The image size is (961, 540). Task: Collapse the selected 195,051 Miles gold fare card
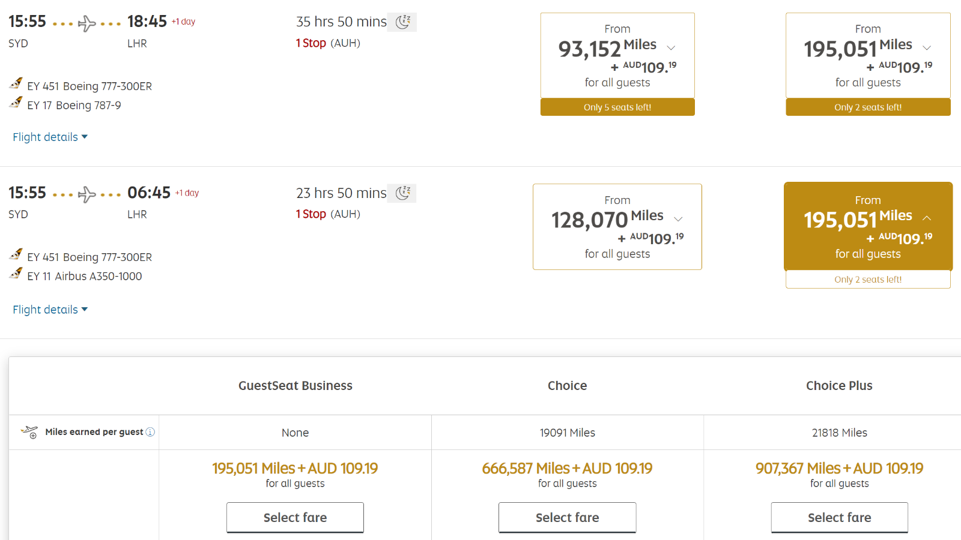927,218
